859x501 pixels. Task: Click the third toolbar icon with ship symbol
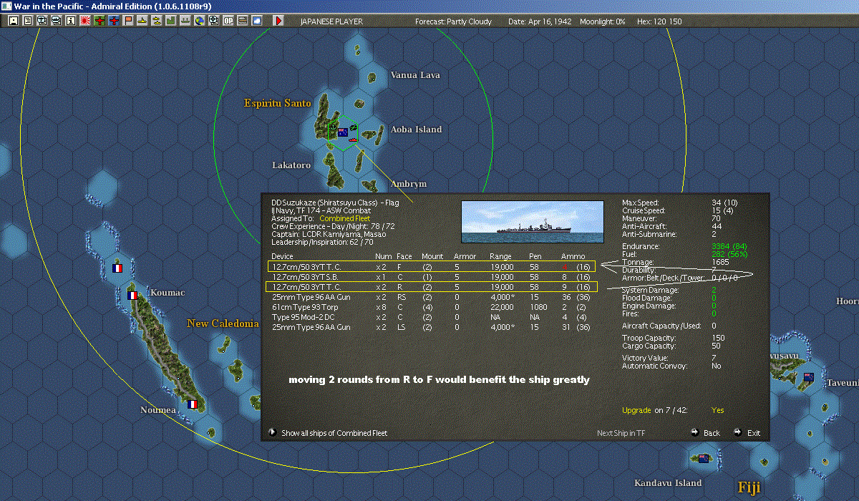pyautogui.click(x=42, y=21)
